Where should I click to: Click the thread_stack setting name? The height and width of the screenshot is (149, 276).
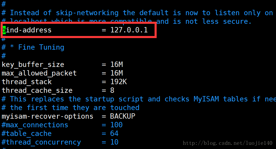tap(27, 82)
